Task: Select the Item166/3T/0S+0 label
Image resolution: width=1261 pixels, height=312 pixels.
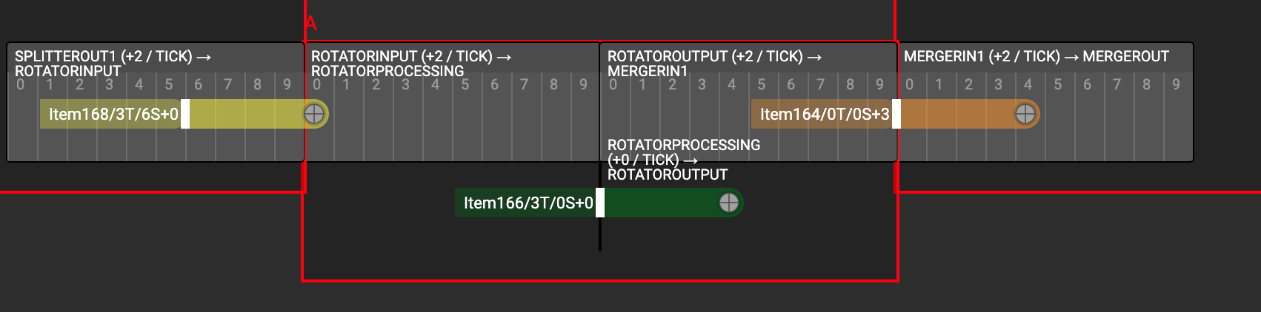Action: (528, 203)
